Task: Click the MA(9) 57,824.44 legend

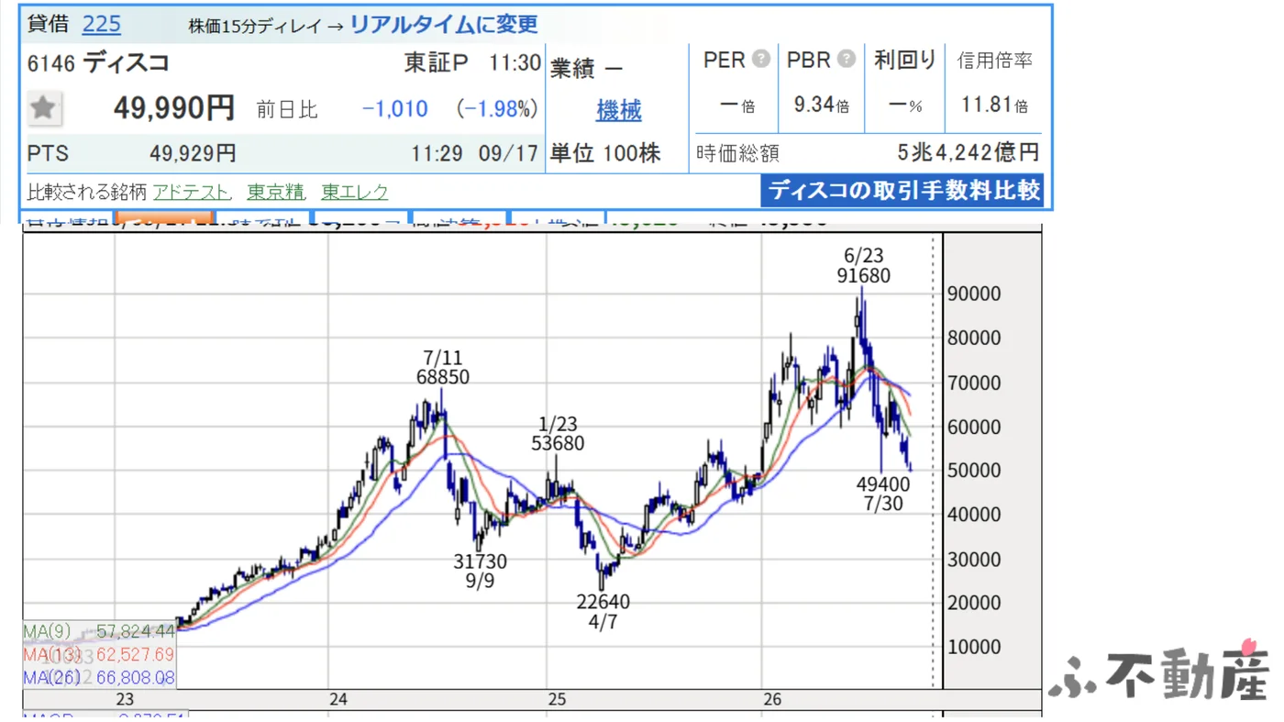Action: click(x=99, y=631)
